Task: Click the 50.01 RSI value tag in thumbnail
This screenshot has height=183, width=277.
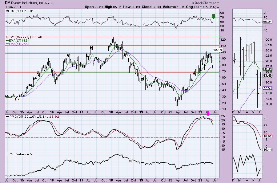Action: click(x=267, y=22)
